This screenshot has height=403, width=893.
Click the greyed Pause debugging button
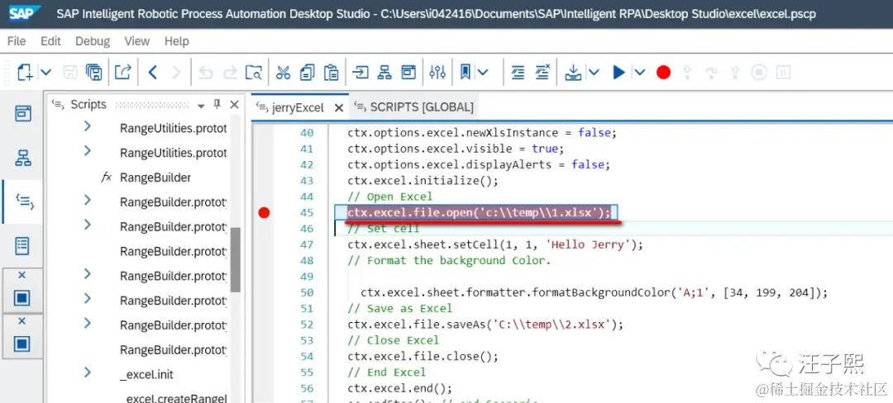[784, 72]
